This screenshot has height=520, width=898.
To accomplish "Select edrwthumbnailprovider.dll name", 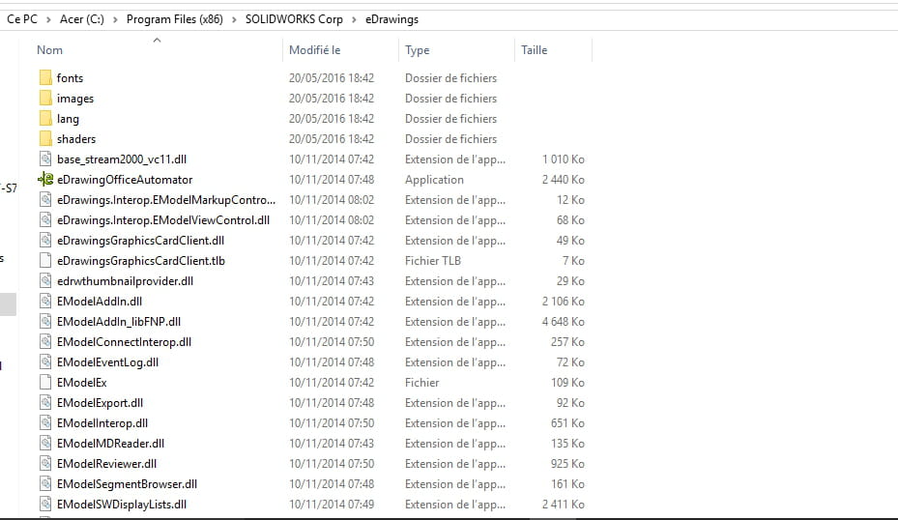I will tap(125, 280).
